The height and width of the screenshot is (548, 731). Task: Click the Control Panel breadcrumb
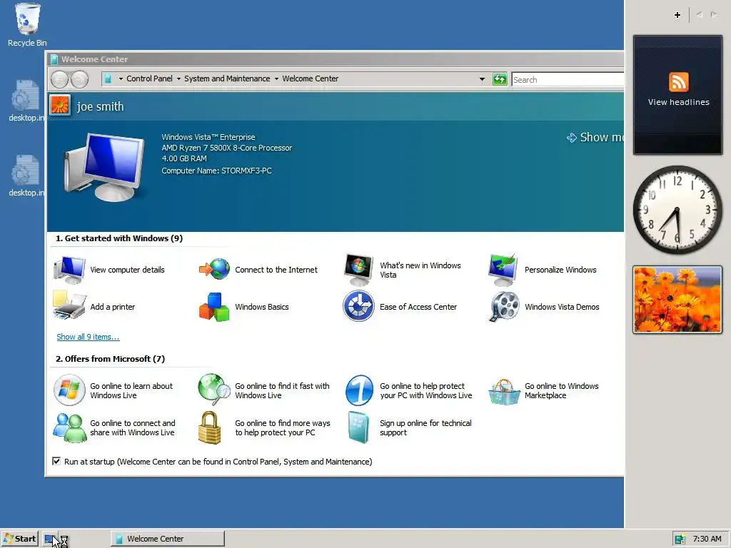pyautogui.click(x=149, y=78)
